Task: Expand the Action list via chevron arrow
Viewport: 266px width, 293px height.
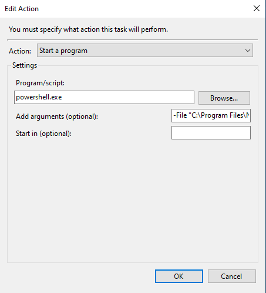Action: point(248,51)
